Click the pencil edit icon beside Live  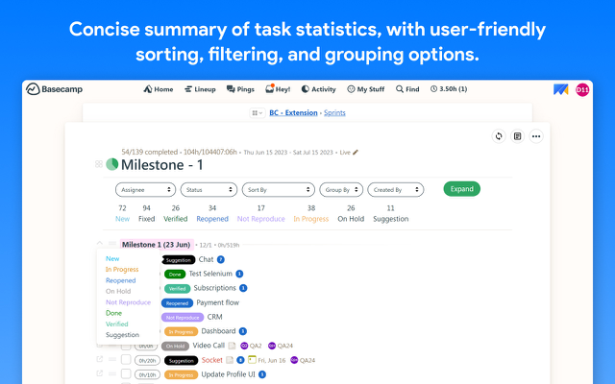[356, 152]
